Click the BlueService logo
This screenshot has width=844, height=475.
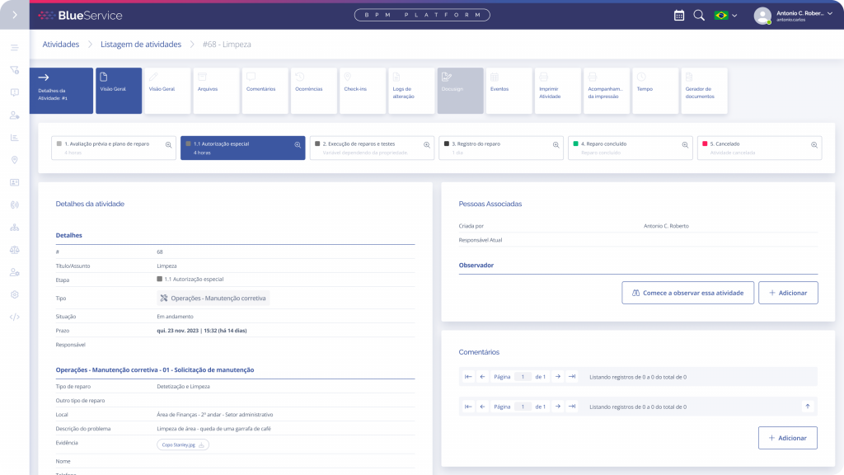80,16
